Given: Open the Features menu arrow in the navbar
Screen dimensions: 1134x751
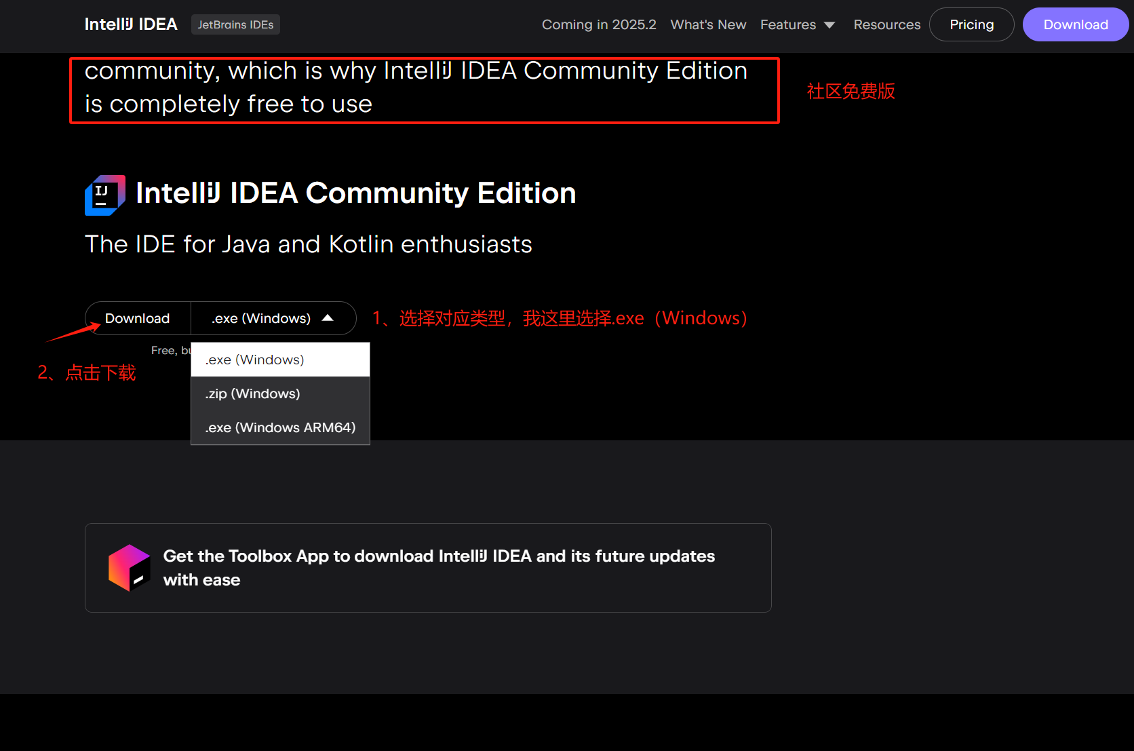Looking at the screenshot, I should tap(829, 25).
